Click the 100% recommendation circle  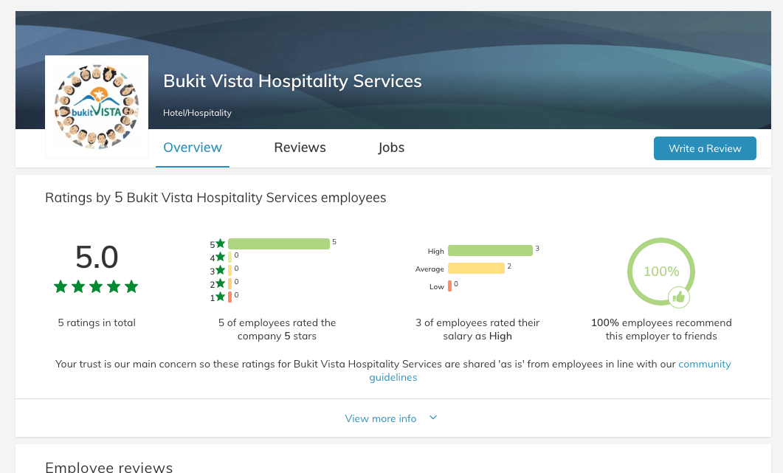pos(660,271)
